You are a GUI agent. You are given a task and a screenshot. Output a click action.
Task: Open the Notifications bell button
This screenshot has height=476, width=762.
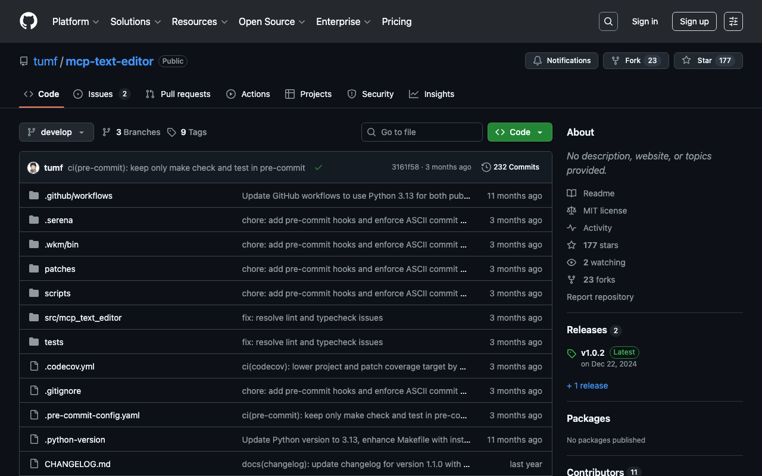[561, 61]
